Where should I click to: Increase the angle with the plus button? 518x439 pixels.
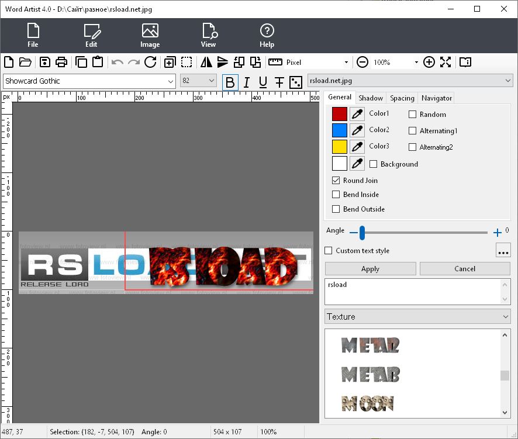pyautogui.click(x=497, y=233)
